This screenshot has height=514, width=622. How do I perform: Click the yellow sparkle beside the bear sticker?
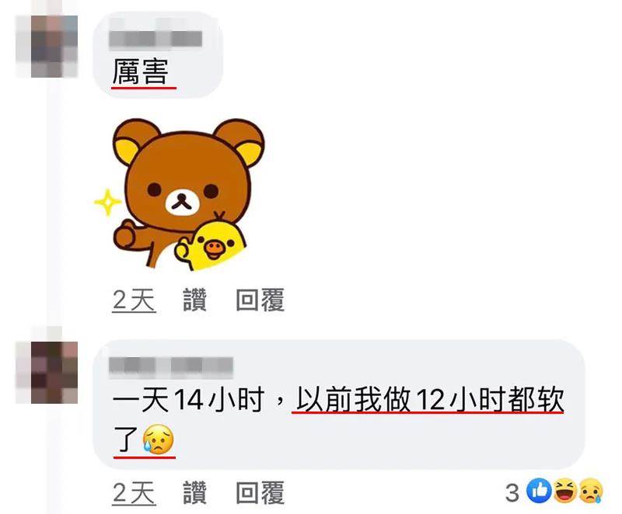(107, 203)
